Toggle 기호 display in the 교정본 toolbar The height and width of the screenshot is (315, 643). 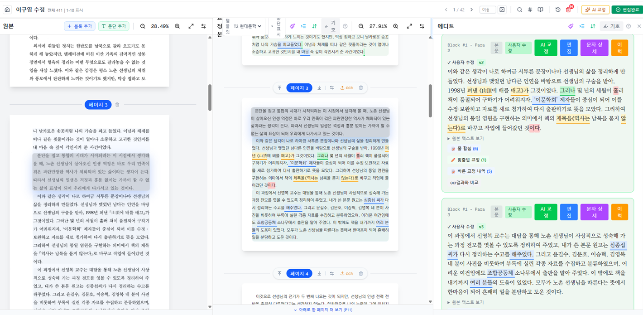(x=330, y=26)
